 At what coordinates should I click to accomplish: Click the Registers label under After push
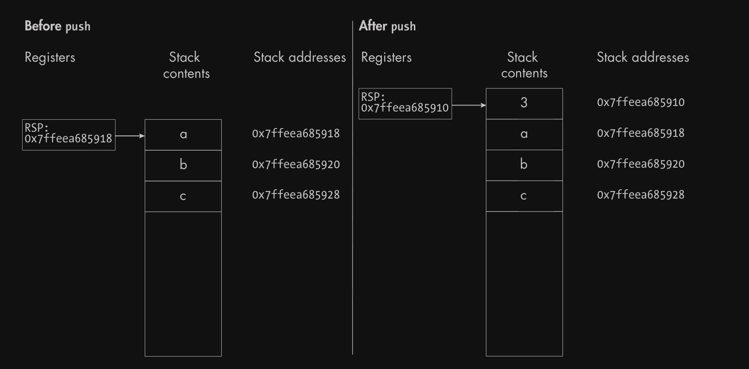[x=386, y=58]
